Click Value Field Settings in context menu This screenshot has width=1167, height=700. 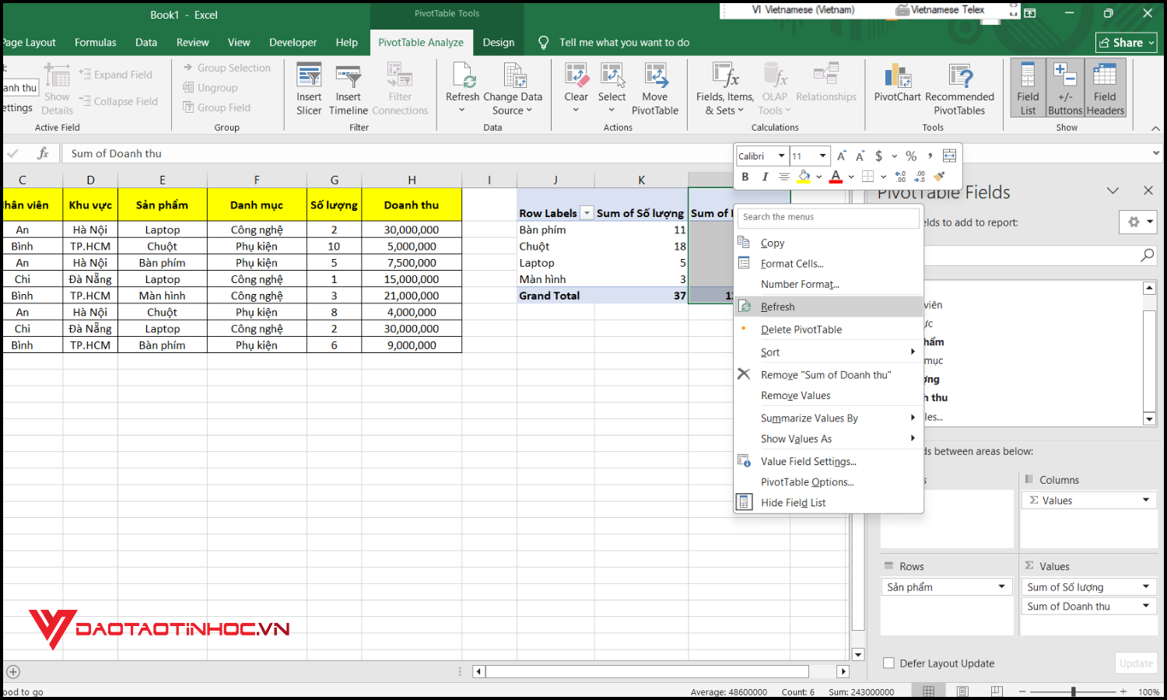[x=808, y=460]
